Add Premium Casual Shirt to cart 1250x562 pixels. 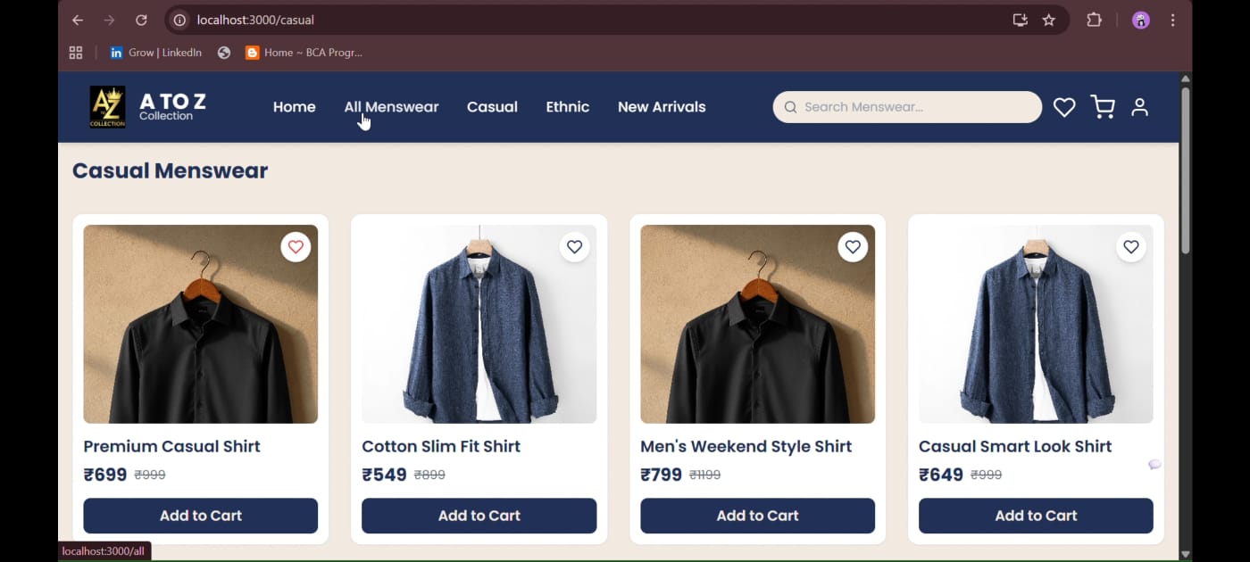click(201, 516)
